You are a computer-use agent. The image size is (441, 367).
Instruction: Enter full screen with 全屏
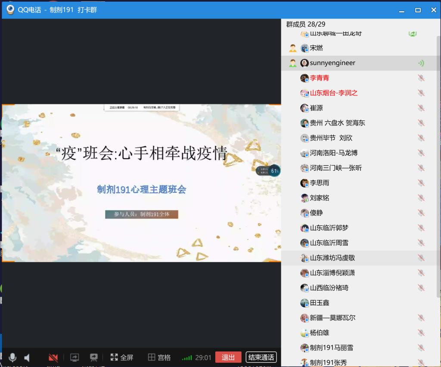[x=122, y=358]
